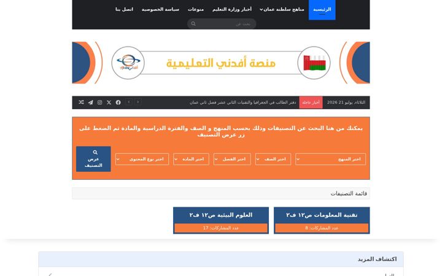Focus the header search input field
The width and height of the screenshot is (442, 276).
(222, 24)
